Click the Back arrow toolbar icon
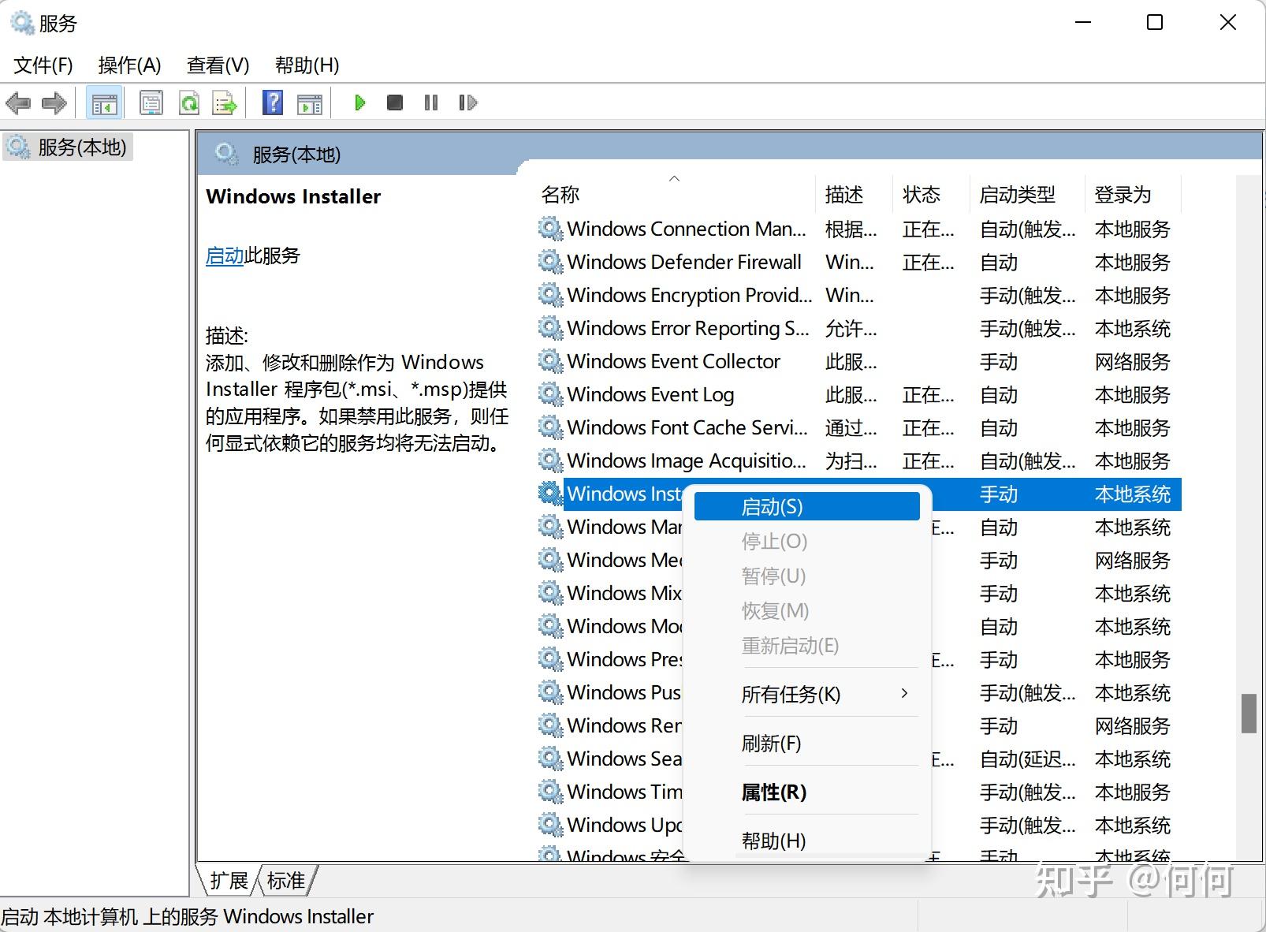This screenshot has width=1266, height=932. coord(18,103)
